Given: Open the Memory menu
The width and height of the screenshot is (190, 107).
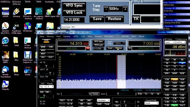Looking at the screenshot, I should pyautogui.click(x=50, y=36).
